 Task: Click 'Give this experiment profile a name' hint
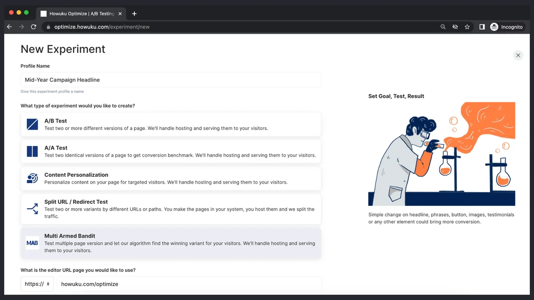(52, 92)
